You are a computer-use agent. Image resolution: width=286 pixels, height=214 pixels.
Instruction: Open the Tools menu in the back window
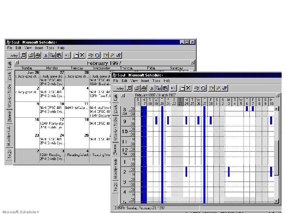click(x=50, y=48)
